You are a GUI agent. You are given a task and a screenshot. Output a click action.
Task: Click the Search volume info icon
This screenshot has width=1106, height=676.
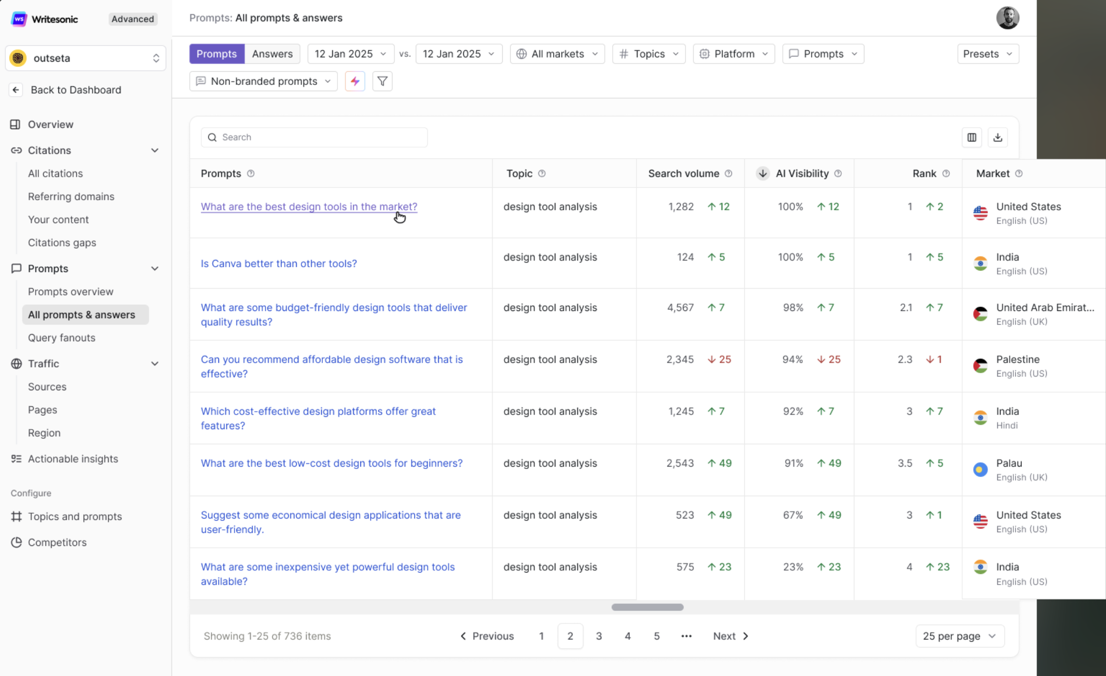(x=729, y=173)
